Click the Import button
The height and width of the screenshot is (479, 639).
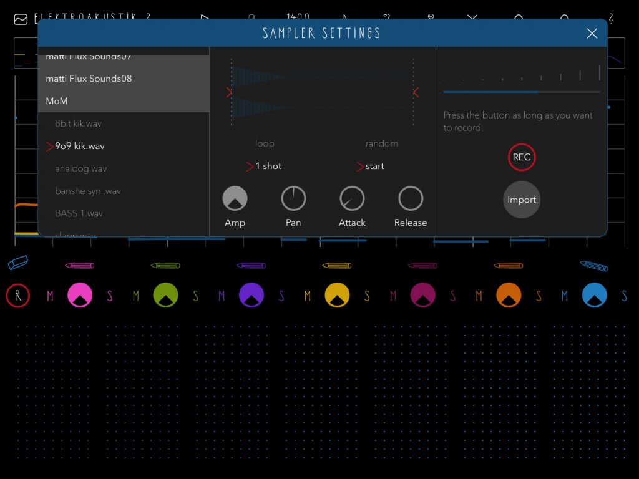522,200
